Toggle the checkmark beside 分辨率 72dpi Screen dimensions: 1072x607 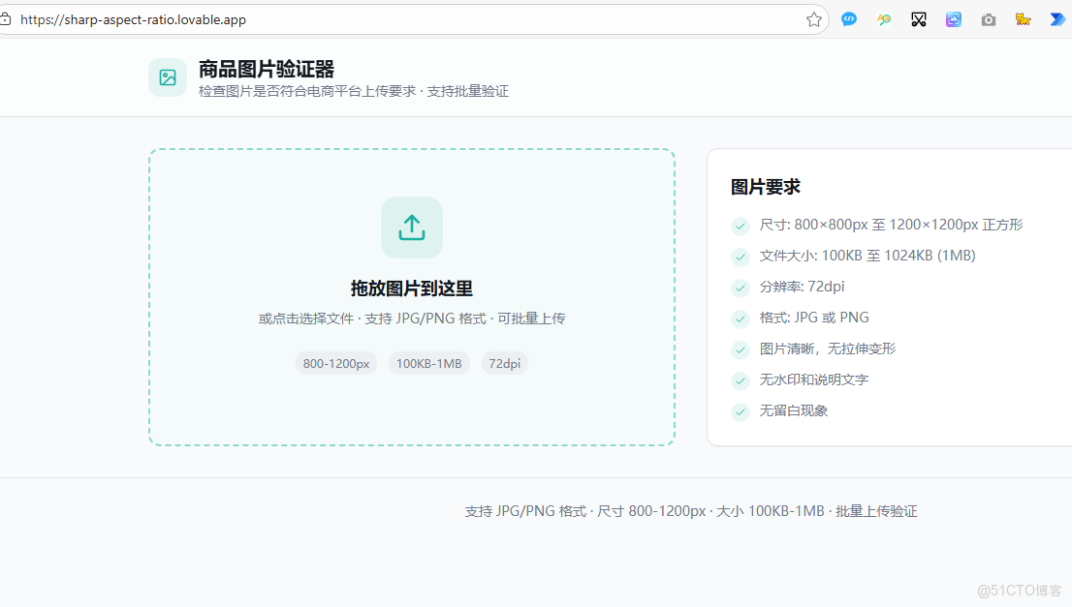740,287
